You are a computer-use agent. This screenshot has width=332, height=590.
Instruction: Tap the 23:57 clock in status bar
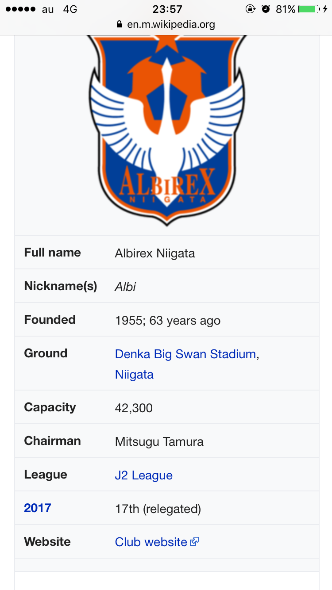click(167, 9)
